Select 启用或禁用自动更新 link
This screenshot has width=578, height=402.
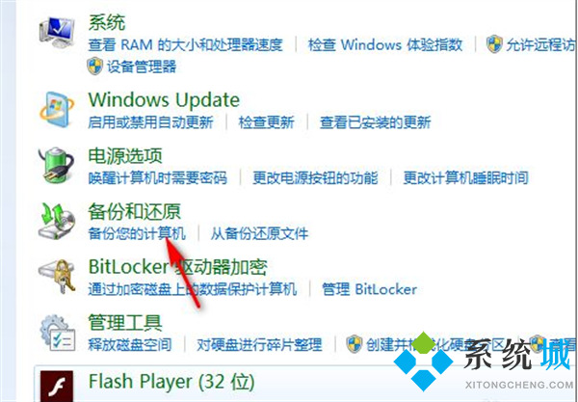tap(151, 122)
